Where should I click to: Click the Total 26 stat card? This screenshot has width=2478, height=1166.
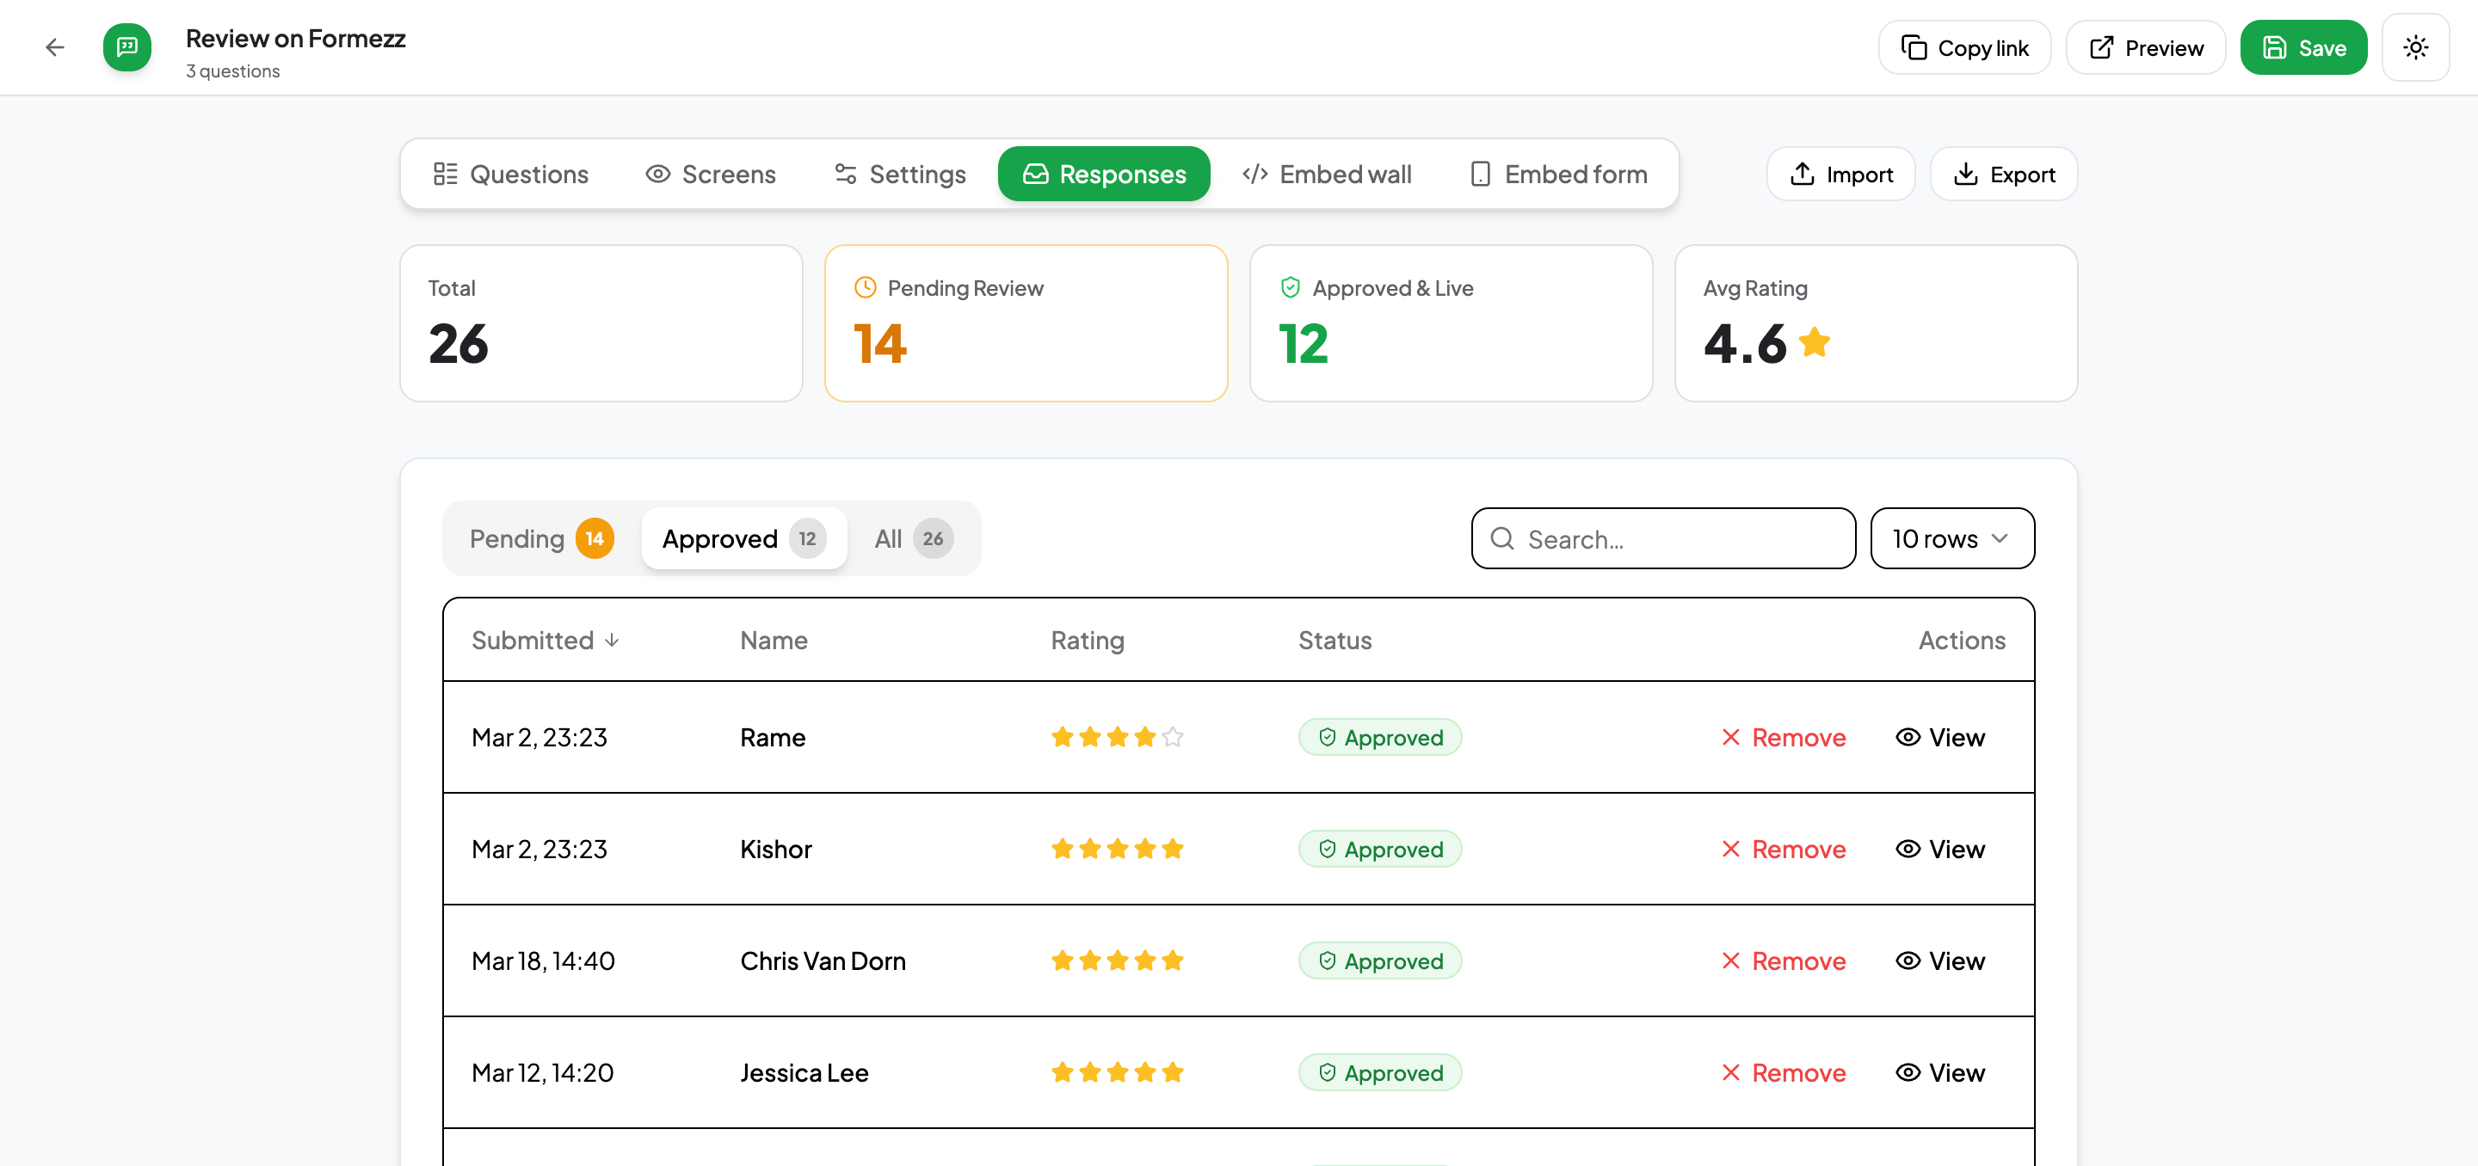(601, 323)
